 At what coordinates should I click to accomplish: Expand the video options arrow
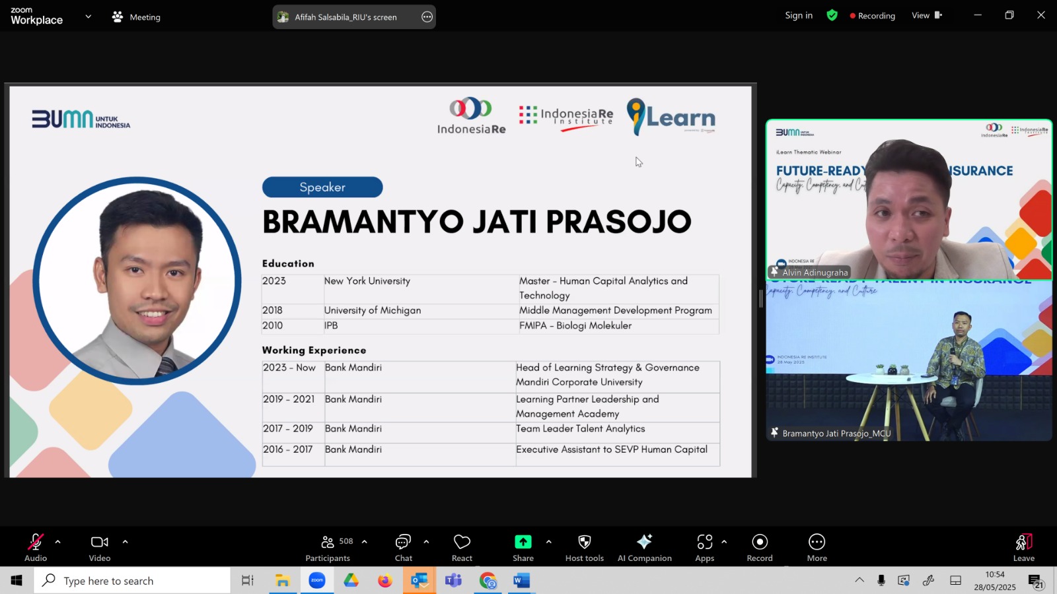pos(125,542)
